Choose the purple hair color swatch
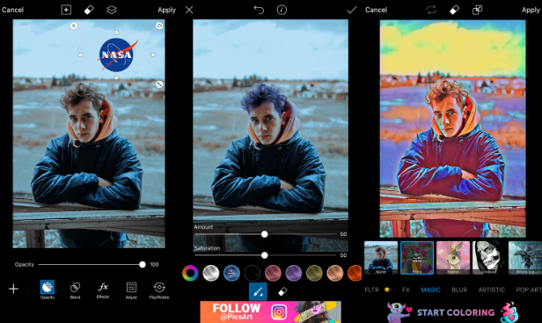 pos(294,273)
